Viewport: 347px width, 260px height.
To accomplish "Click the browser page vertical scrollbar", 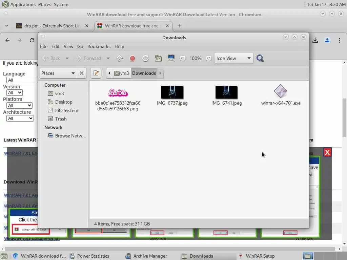I will [x=345, y=118].
